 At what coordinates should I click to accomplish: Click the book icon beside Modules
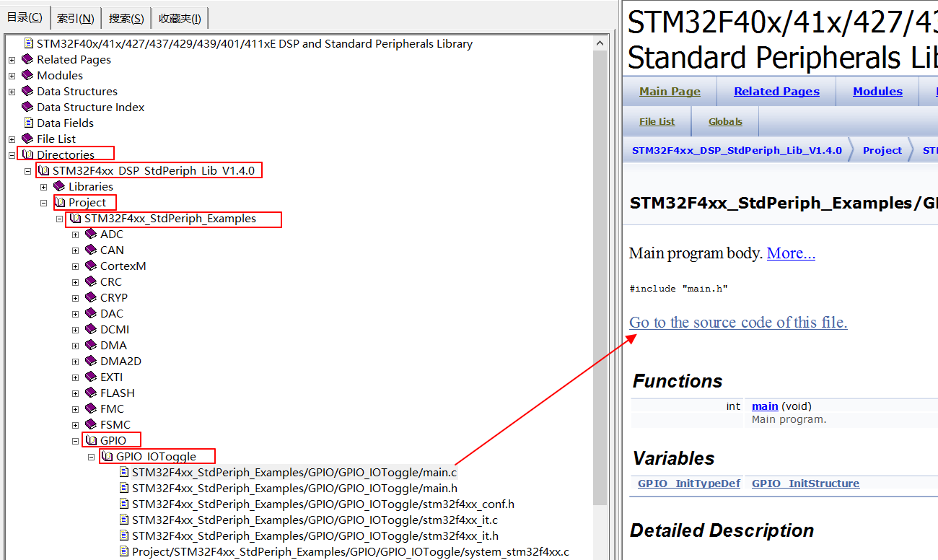(x=27, y=75)
